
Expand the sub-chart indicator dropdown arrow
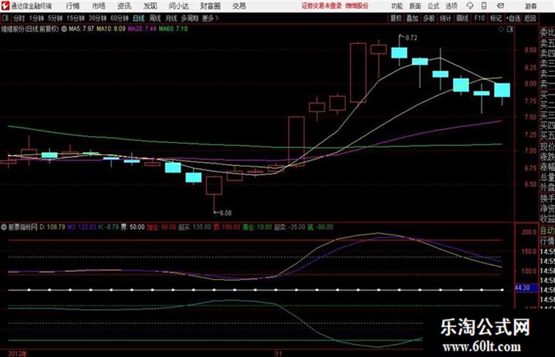[4, 227]
